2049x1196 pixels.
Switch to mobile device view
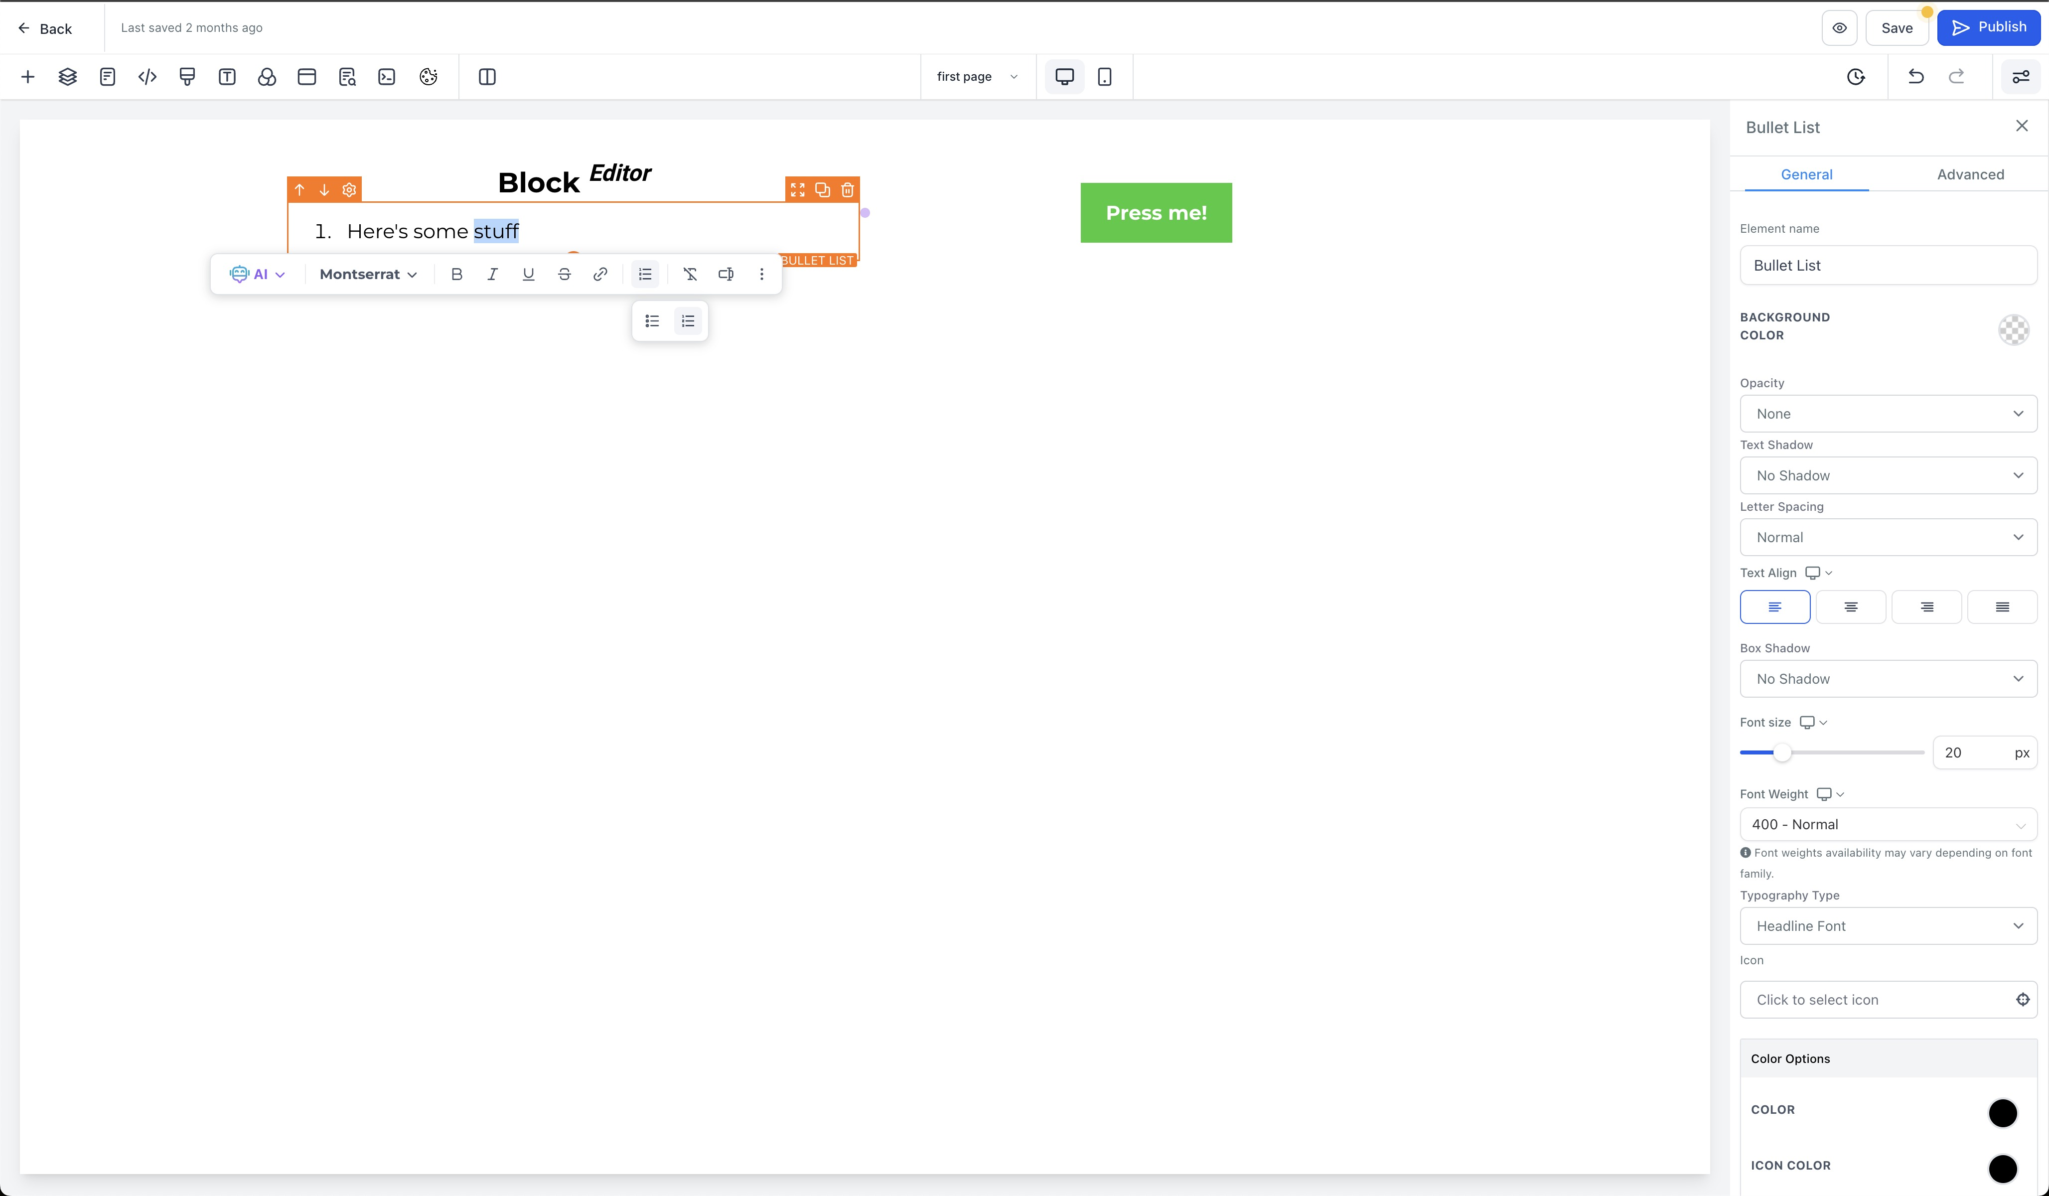1104,76
